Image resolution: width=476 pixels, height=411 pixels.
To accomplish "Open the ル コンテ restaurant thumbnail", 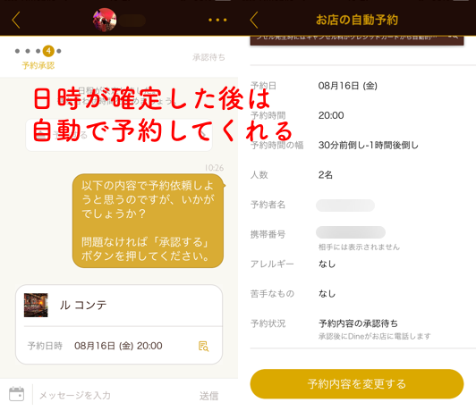I will coord(36,305).
